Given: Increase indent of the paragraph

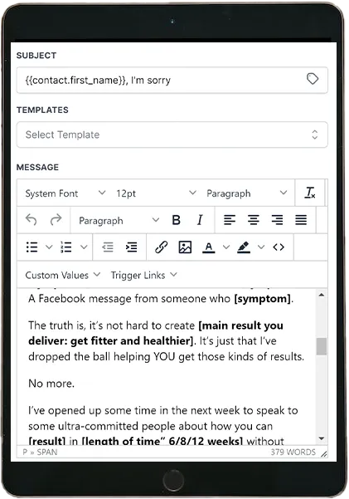Looking at the screenshot, I should 131,247.
